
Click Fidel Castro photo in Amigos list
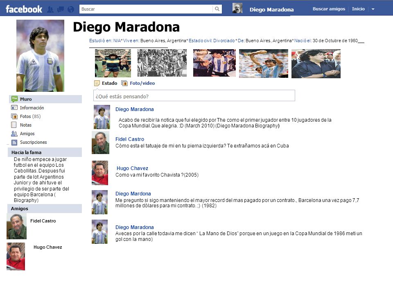(16, 226)
